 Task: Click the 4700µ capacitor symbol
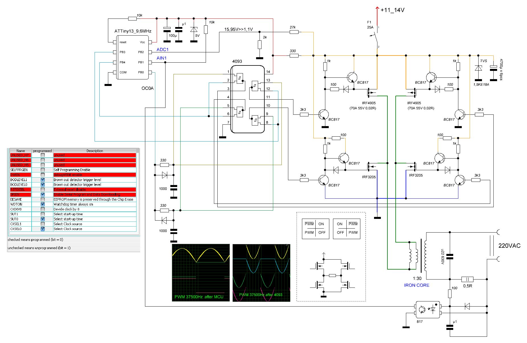(493, 68)
